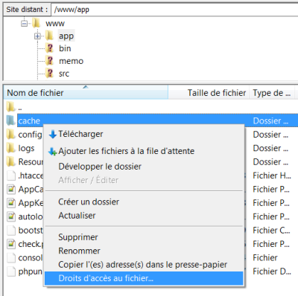
Task: Click Actualiser in context menu
Action: tap(77, 216)
